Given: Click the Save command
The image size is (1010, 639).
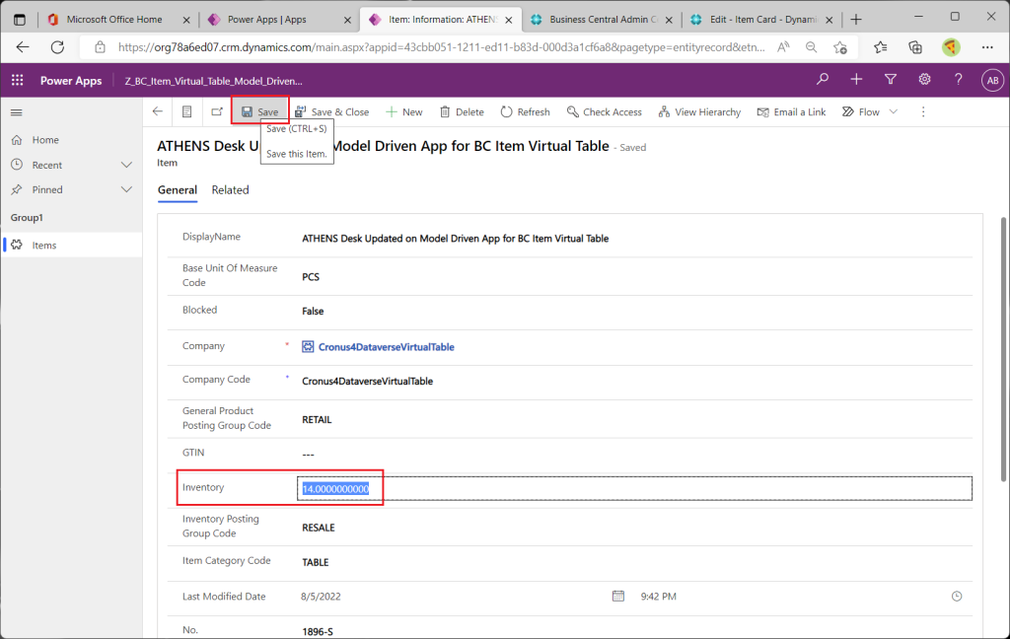Looking at the screenshot, I should [x=260, y=111].
